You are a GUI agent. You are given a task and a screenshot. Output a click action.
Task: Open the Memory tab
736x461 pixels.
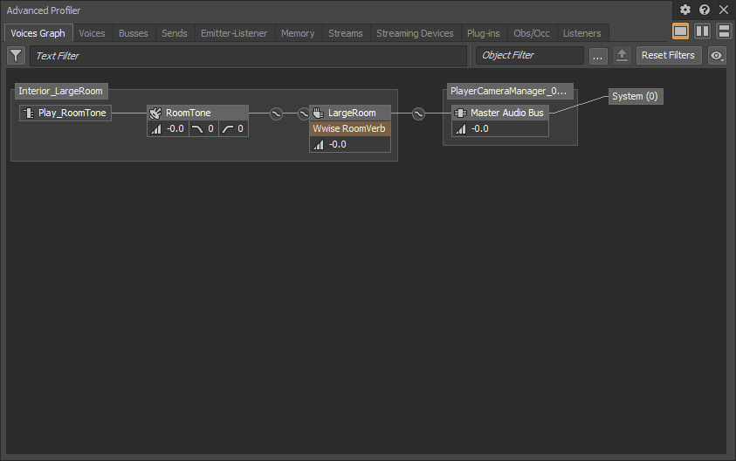pos(298,33)
